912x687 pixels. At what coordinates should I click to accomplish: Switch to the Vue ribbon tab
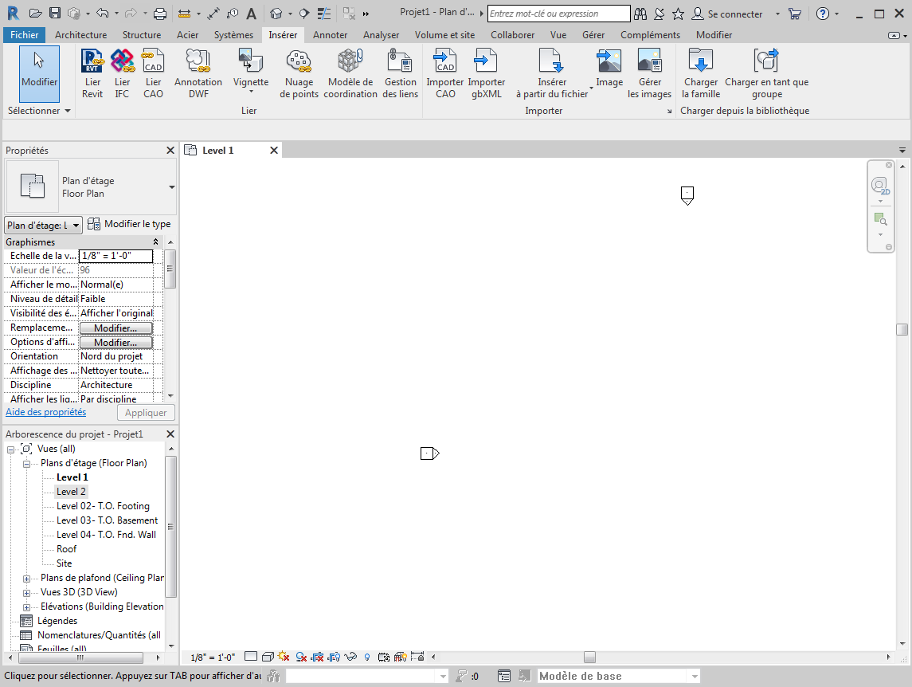coord(558,35)
